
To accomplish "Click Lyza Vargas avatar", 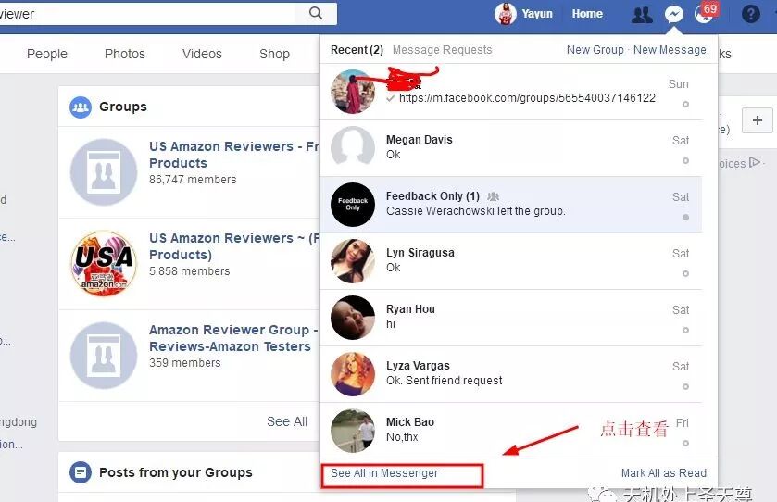I will pyautogui.click(x=353, y=373).
